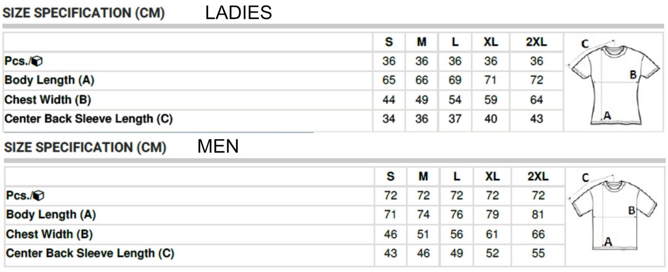This screenshot has height=272, width=668.
Task: Click the S column header in Men table
Action: 390,177
